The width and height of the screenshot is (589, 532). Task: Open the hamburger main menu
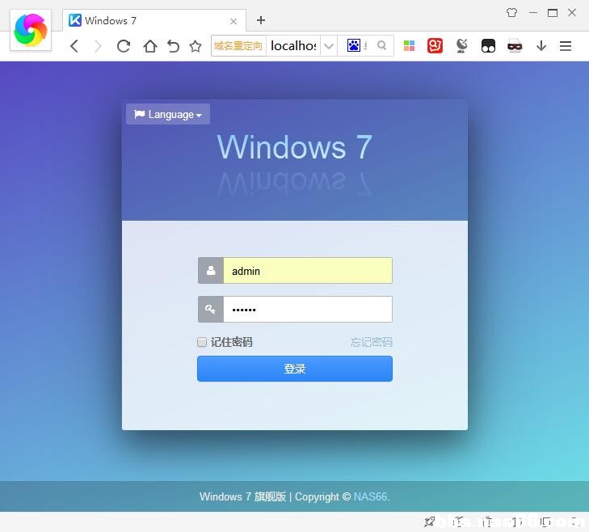click(x=566, y=46)
